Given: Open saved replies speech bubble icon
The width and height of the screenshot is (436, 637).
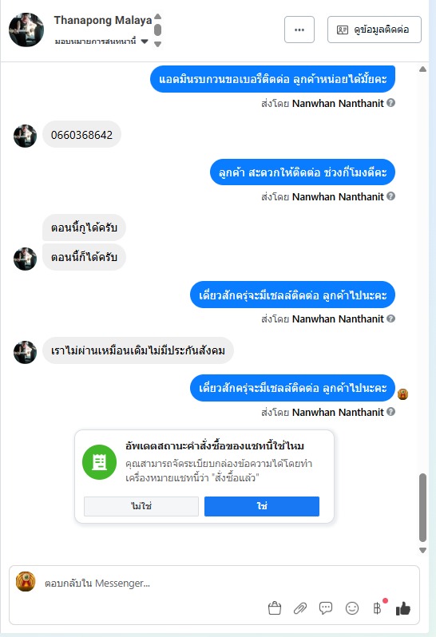Looking at the screenshot, I should point(326,608).
